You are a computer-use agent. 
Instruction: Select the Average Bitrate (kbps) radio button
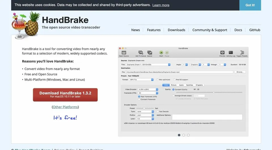pos(173,96)
